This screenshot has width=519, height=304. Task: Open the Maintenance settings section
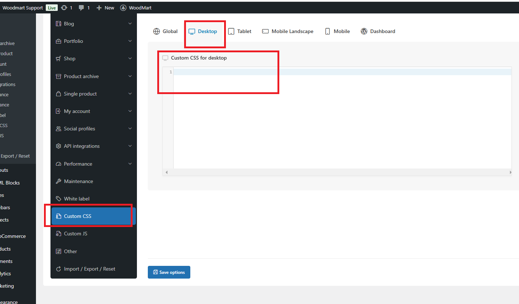[94, 181]
